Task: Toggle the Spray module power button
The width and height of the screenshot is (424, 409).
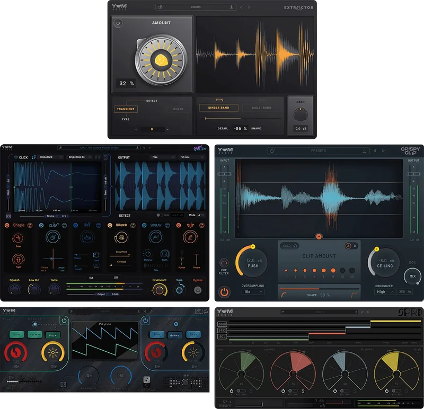Action: pyautogui.click(x=144, y=225)
